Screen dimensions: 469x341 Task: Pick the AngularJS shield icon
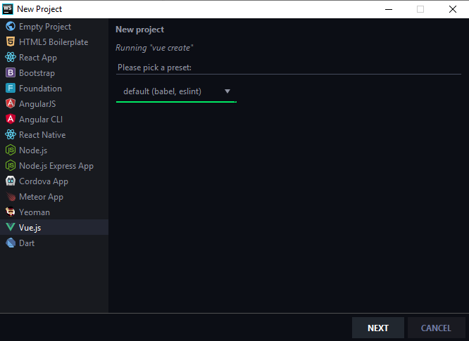[11, 103]
